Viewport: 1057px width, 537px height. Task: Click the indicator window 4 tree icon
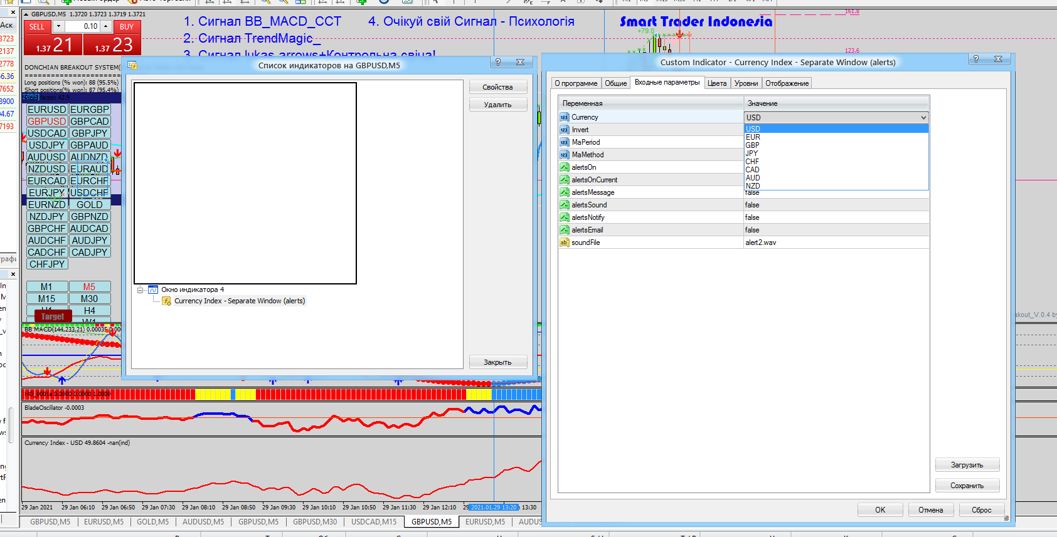pyautogui.click(x=153, y=289)
